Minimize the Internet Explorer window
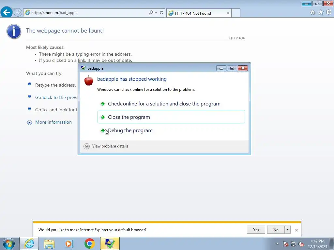The image size is (334, 250). click(307, 3)
